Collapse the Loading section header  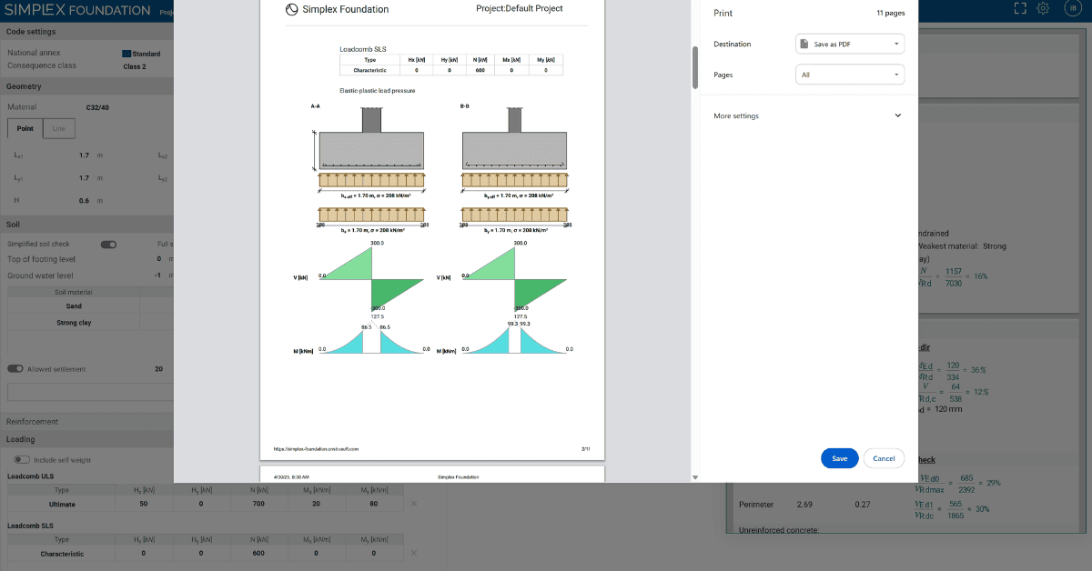pos(86,439)
